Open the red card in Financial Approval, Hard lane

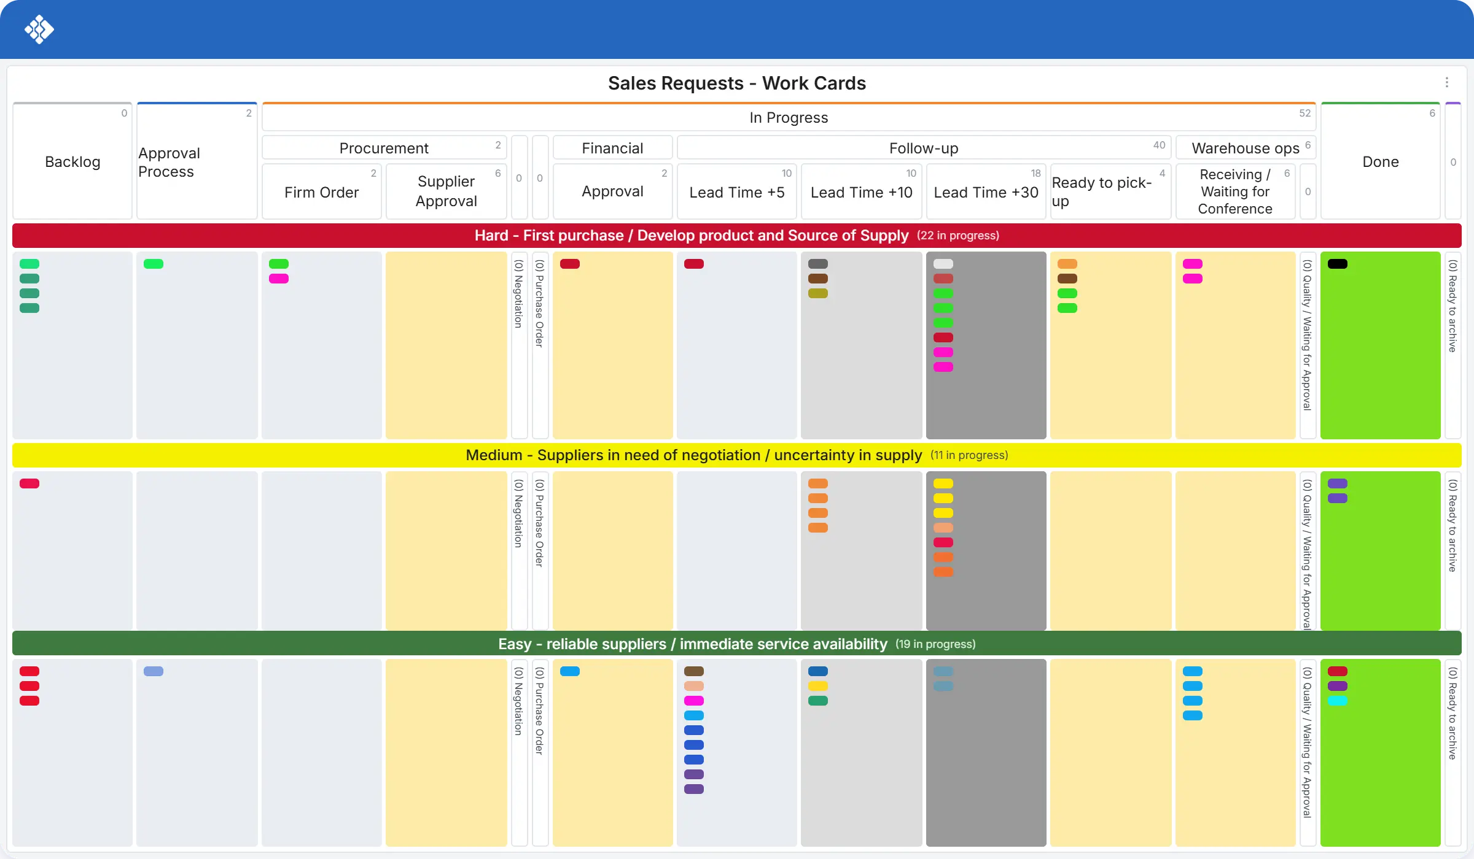570,264
